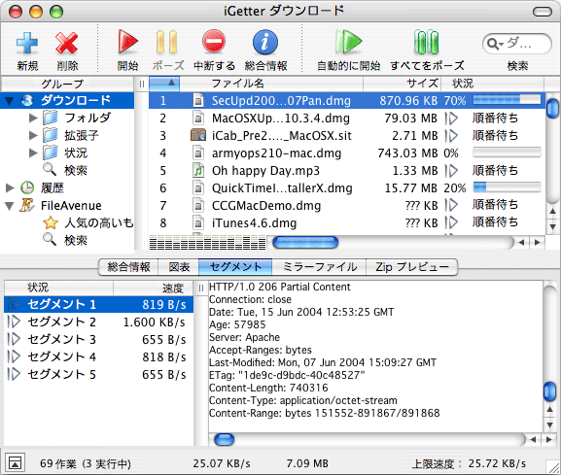Select セグメント 2 row
The height and width of the screenshot is (475, 561).
tap(99, 322)
